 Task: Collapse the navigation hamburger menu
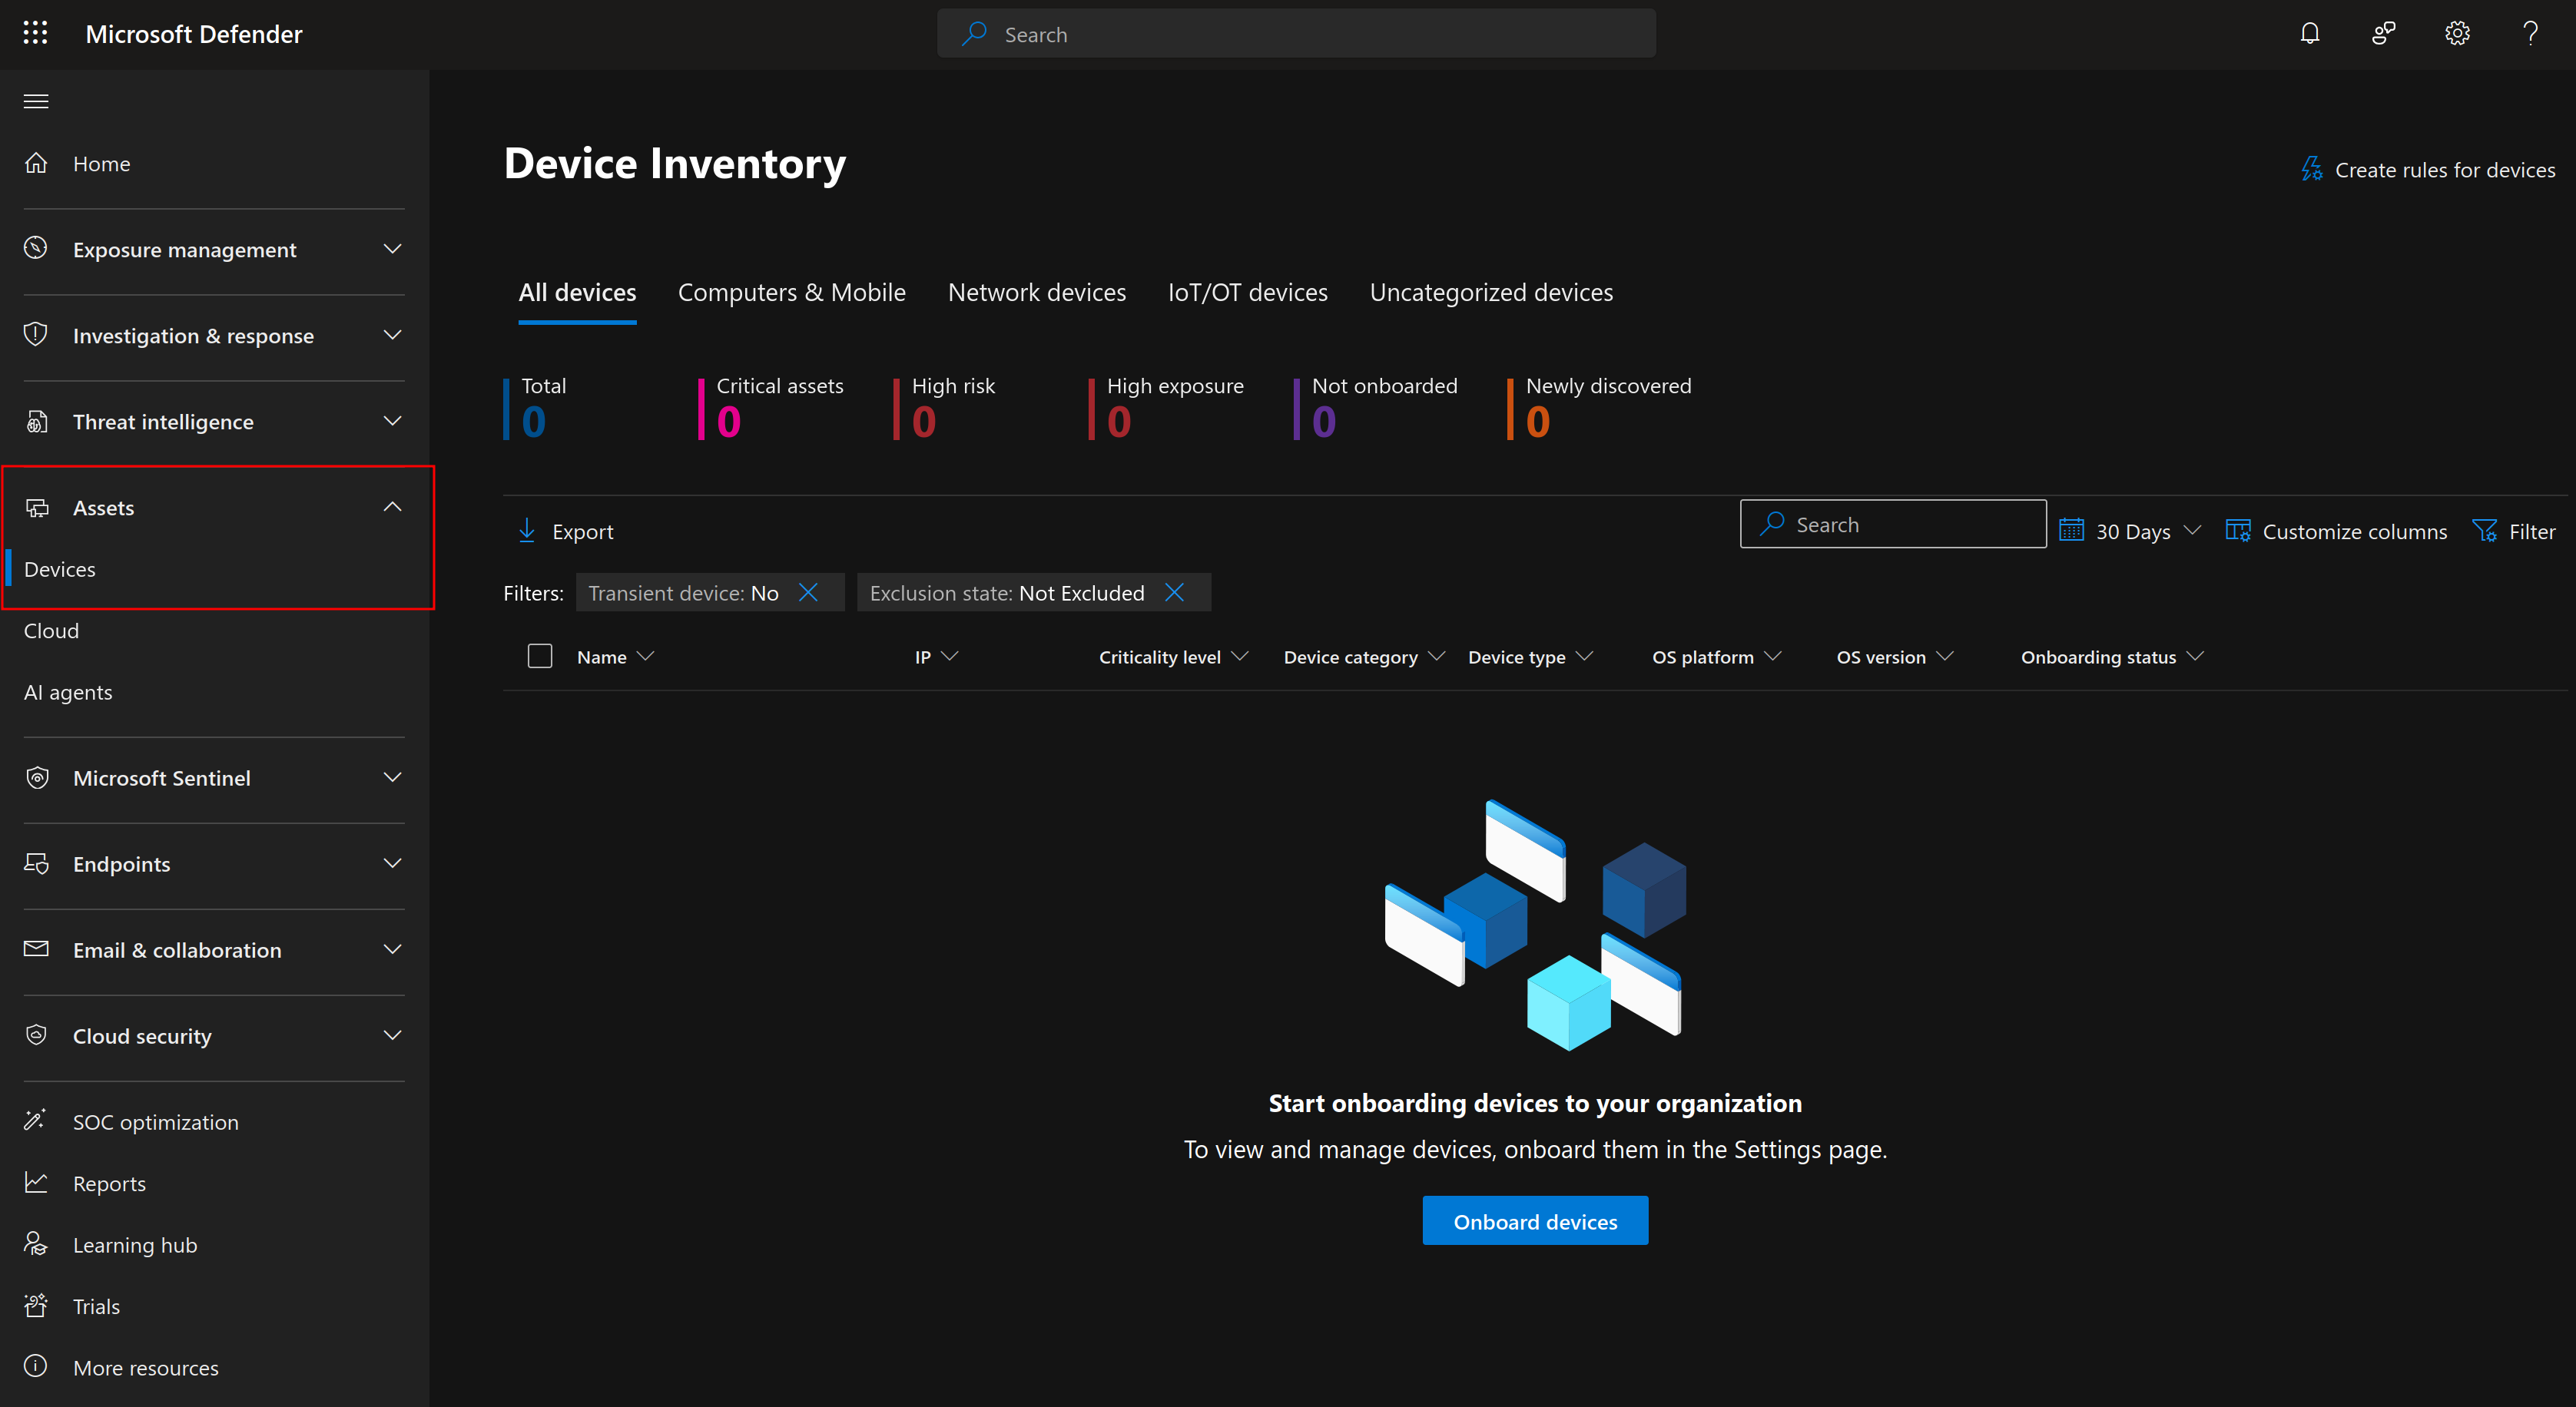36,101
